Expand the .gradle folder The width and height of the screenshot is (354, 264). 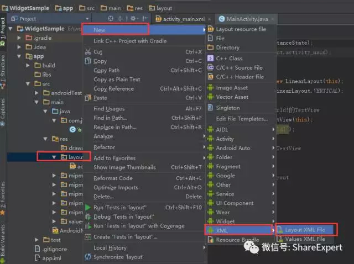(19, 38)
